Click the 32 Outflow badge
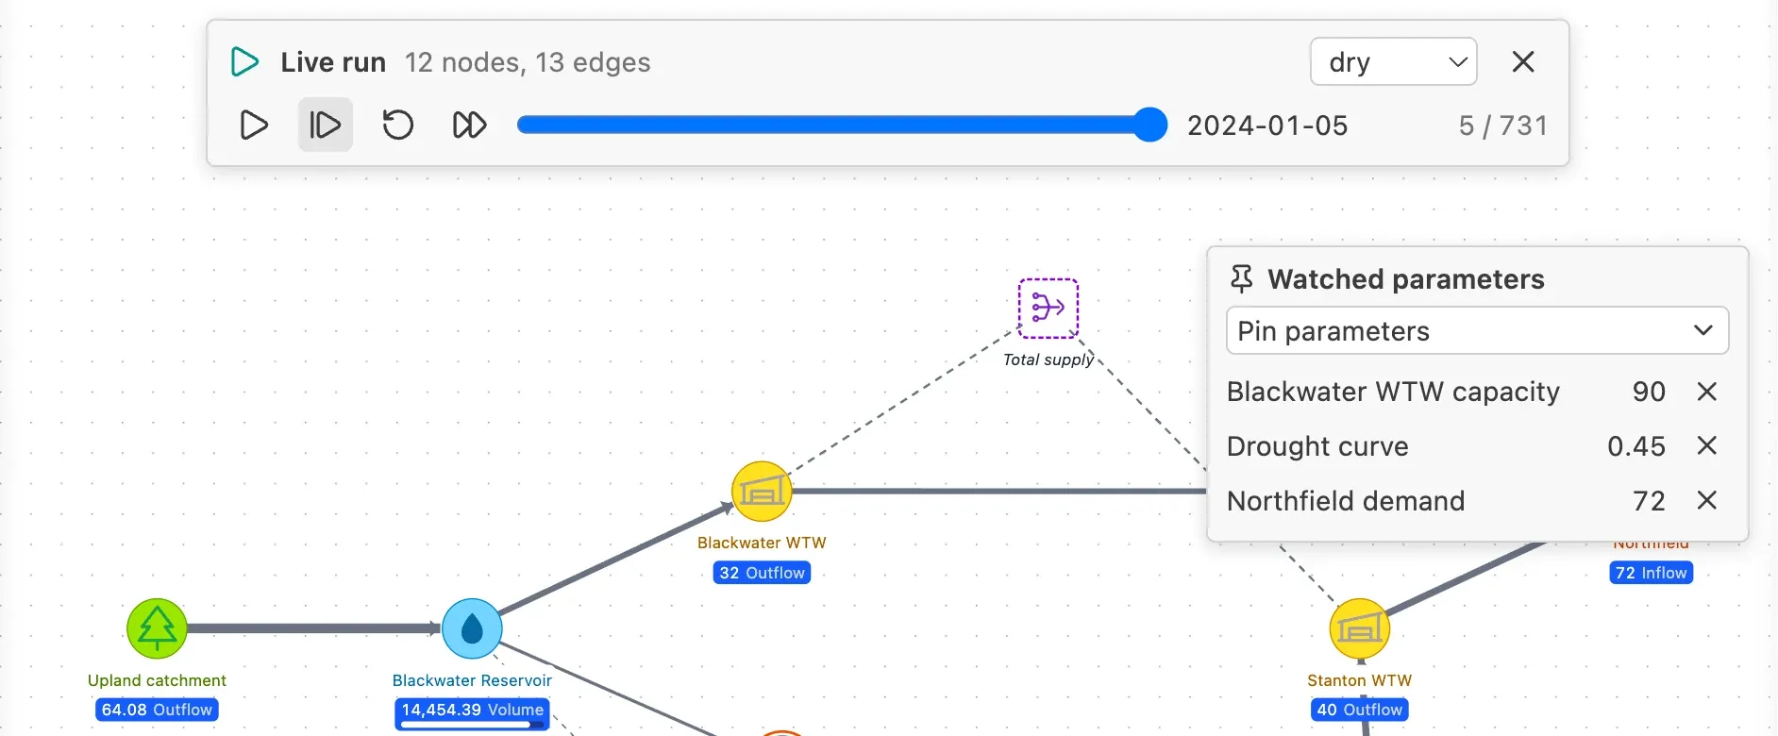This screenshot has width=1778, height=736. click(762, 573)
